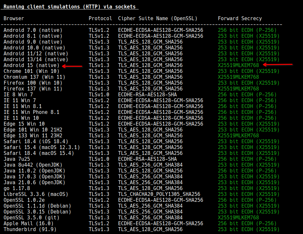
Task: Click 'IE 11 Win 8.1' entry
Action: coord(23,106)
